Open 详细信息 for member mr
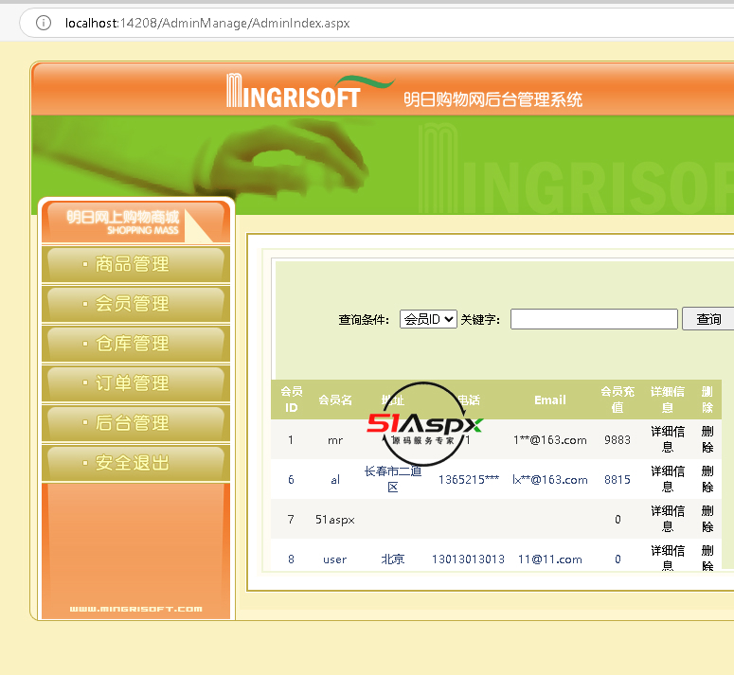The image size is (734, 675). (x=668, y=439)
